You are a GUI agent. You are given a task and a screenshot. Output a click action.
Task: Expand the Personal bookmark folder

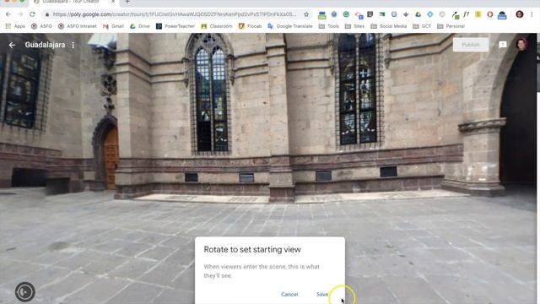coord(451,26)
